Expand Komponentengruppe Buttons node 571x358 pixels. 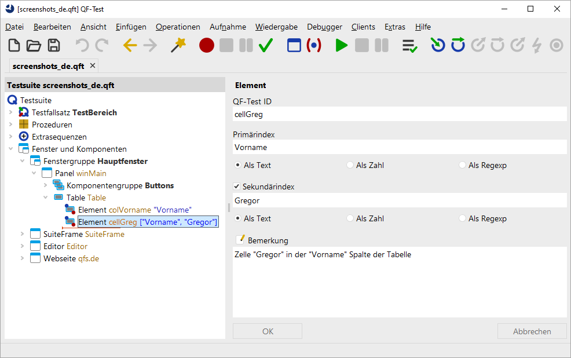point(46,185)
